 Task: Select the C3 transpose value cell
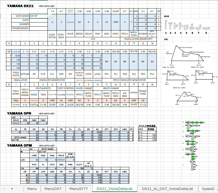(143, 101)
